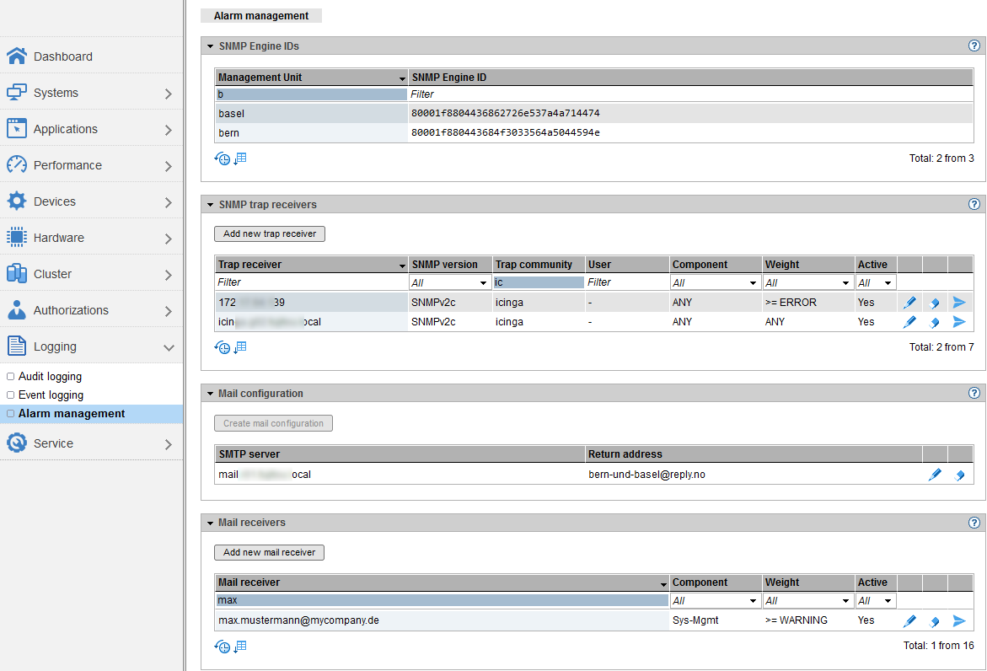Image resolution: width=987 pixels, height=671 pixels.
Task: Export table icon under Mail receivers table
Action: 240,647
